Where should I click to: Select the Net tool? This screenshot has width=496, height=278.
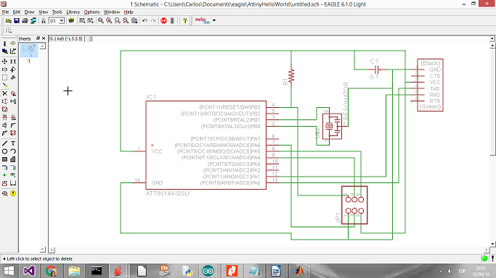(x=13, y=167)
